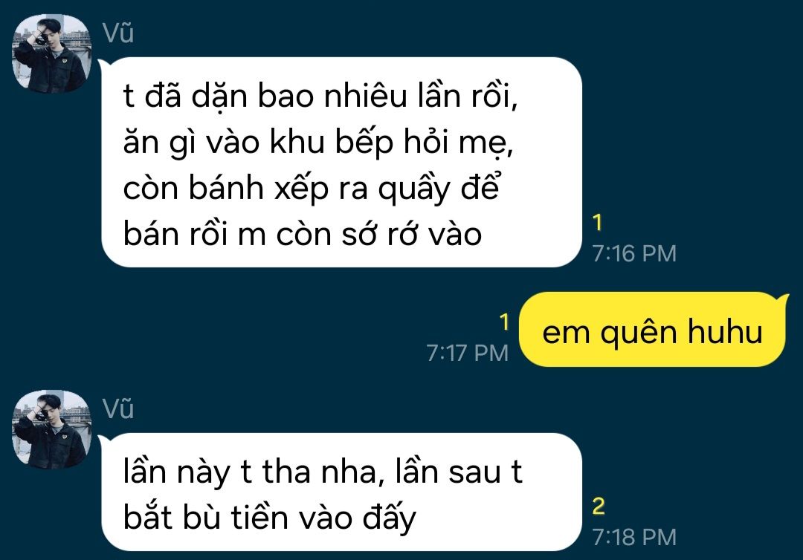Tap unread count 1 beside yellow bubble
The image size is (803, 560).
coord(504,322)
